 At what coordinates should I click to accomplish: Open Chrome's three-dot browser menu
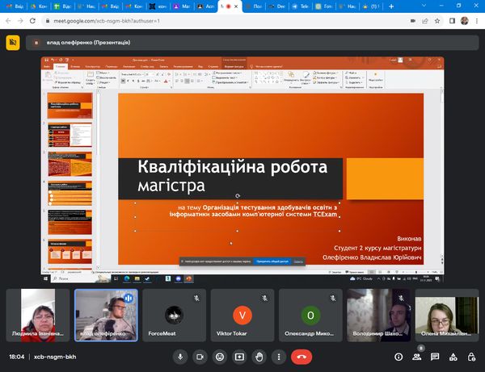(x=477, y=19)
